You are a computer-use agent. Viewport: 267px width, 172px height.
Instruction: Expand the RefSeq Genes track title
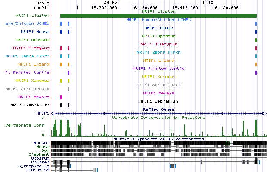[x=158, y=109]
